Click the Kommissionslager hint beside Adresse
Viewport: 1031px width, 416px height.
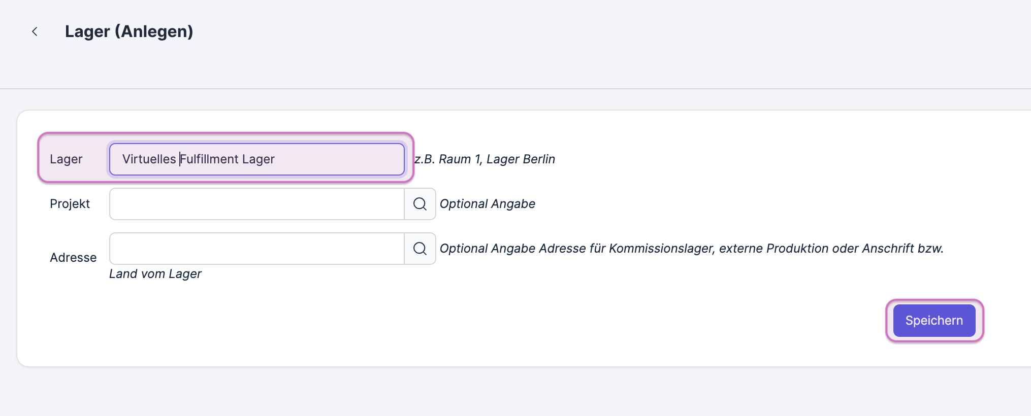pyautogui.click(x=692, y=249)
